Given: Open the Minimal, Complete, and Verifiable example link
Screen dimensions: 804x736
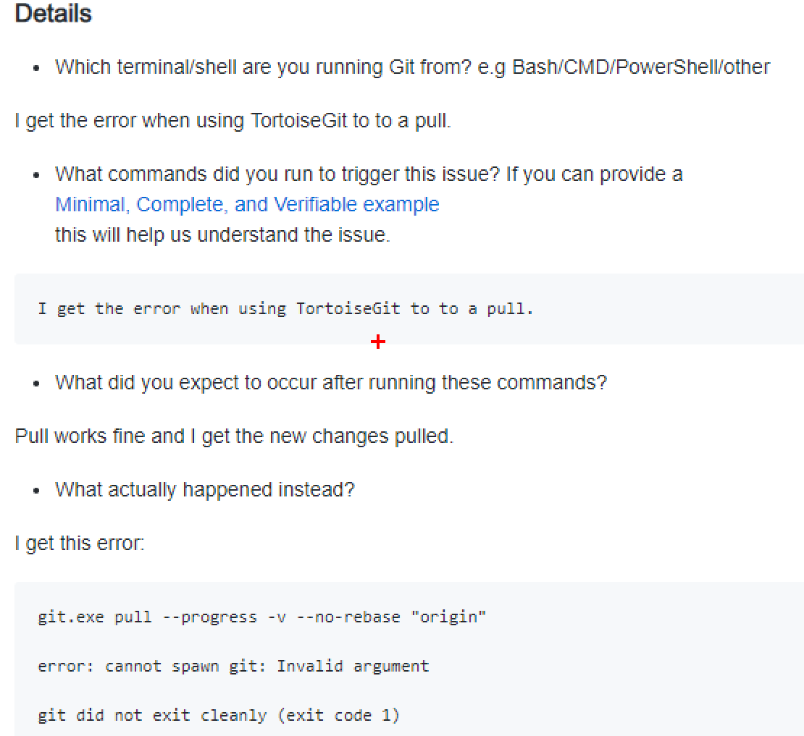Looking at the screenshot, I should click(x=247, y=205).
